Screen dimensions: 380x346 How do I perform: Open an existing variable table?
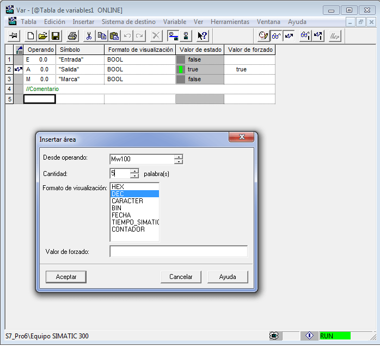[x=43, y=36]
